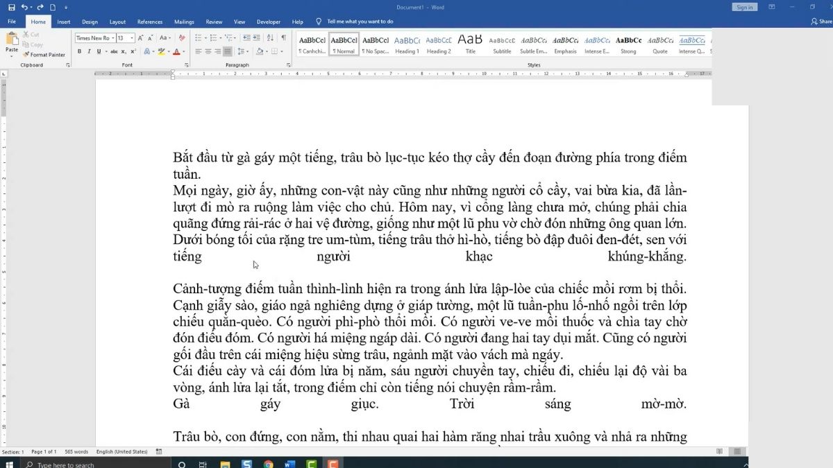The height and width of the screenshot is (468, 833).
Task: Undo the last action
Action: tap(24, 7)
